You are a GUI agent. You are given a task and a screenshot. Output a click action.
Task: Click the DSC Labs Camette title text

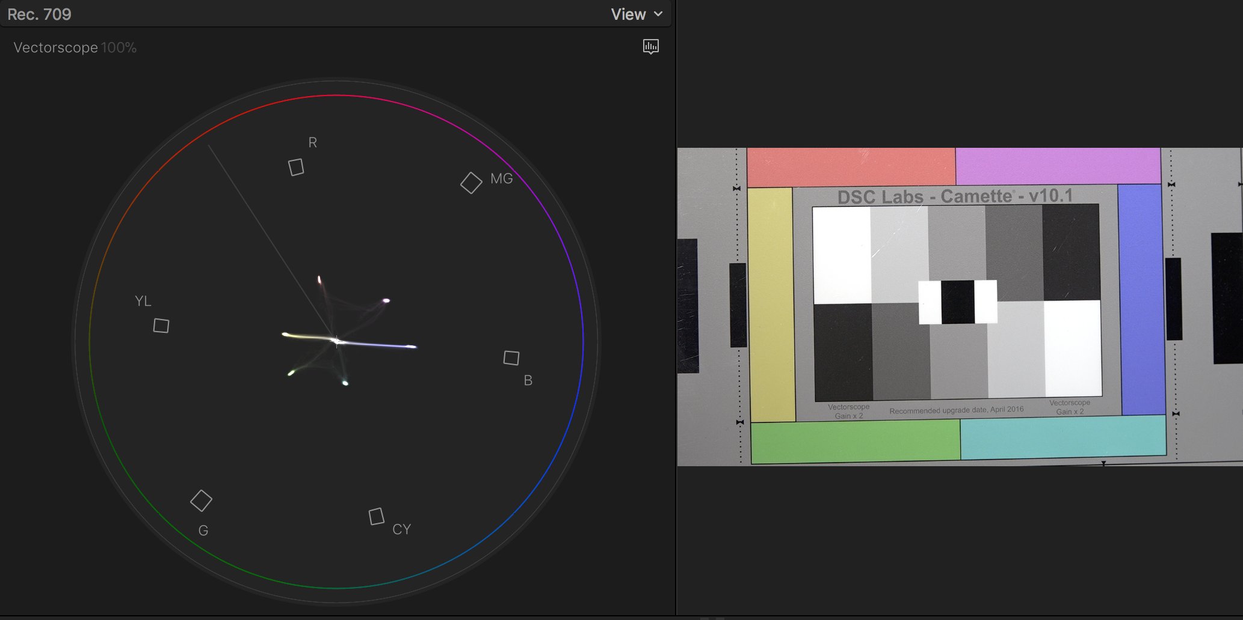tap(955, 196)
